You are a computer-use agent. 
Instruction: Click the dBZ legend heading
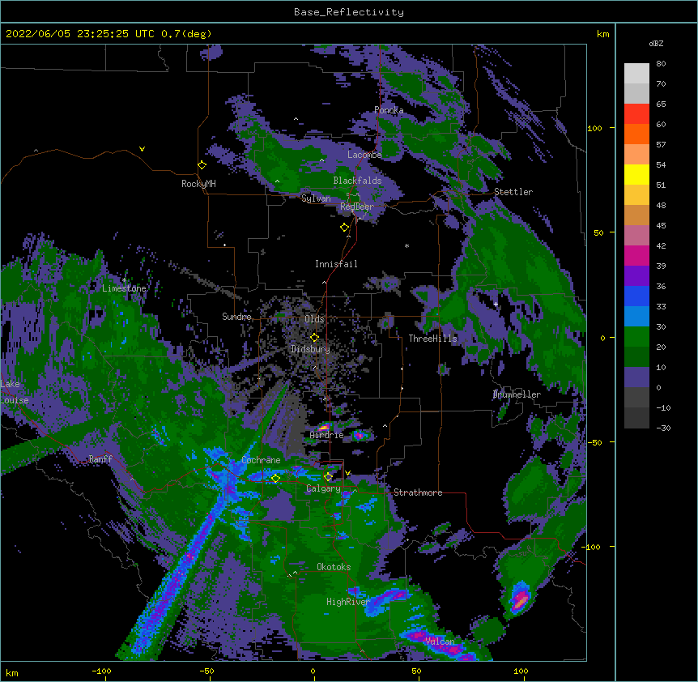[x=656, y=43]
